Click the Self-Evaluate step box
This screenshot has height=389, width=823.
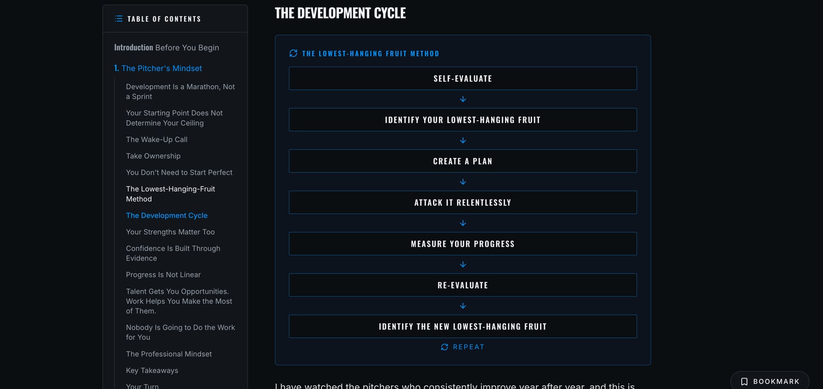click(x=463, y=79)
